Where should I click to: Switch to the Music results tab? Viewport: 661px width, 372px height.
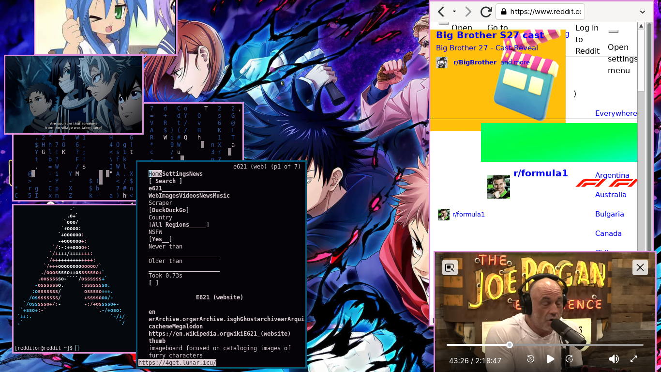(222, 196)
